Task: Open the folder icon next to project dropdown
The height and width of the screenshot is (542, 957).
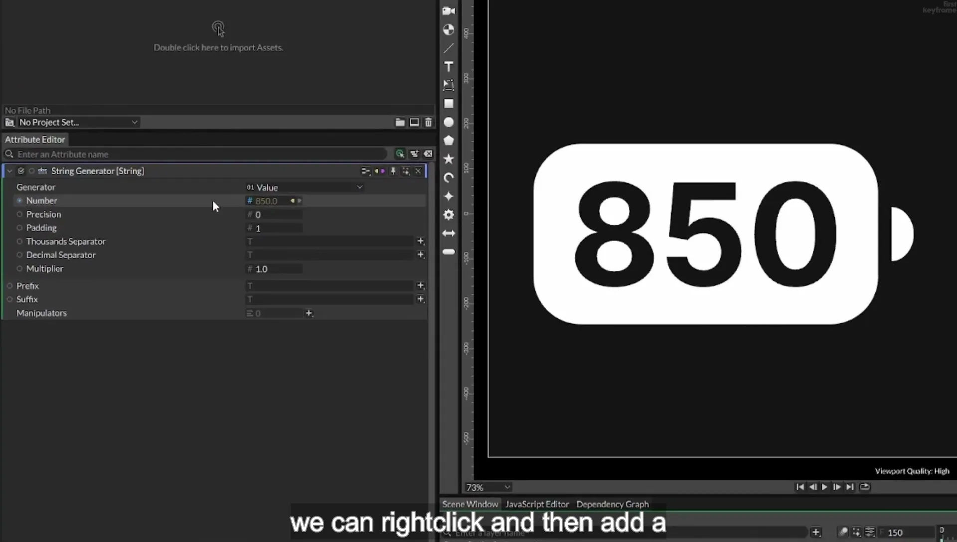Action: [x=400, y=122]
